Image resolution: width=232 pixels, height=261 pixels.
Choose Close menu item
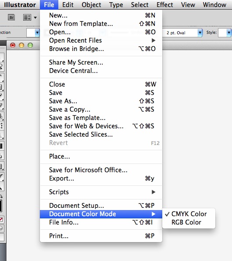(x=101, y=84)
